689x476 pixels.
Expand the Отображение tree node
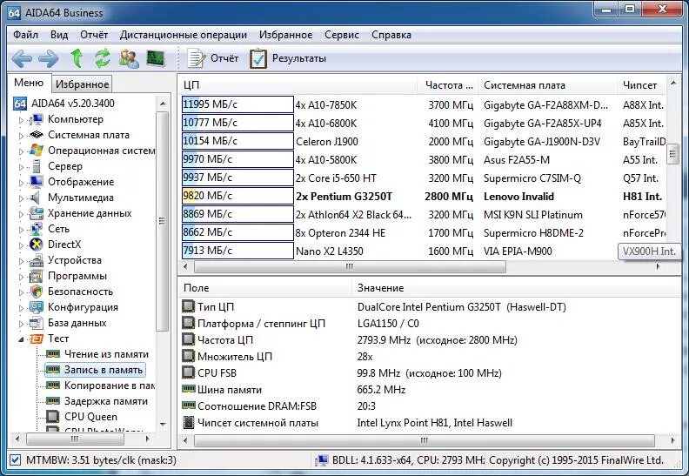click(x=21, y=183)
